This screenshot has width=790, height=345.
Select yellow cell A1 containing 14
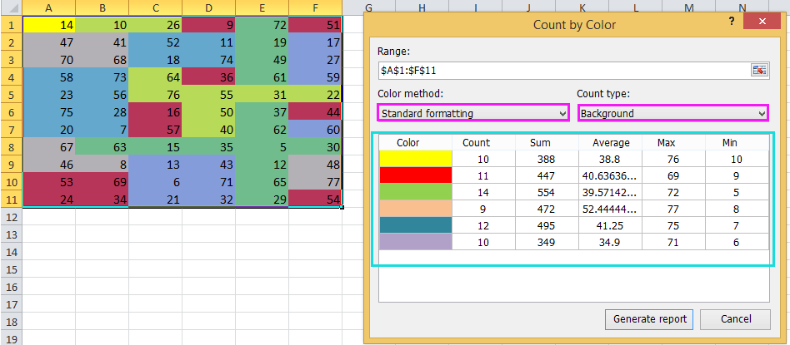pyautogui.click(x=48, y=25)
